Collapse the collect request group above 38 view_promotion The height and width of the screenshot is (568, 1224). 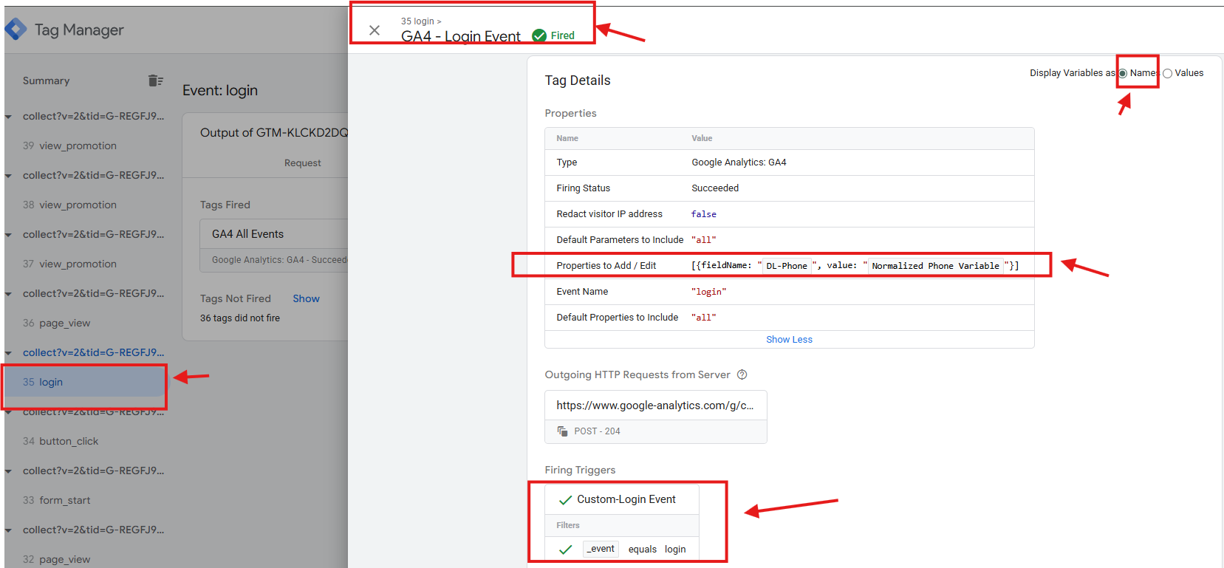point(8,176)
